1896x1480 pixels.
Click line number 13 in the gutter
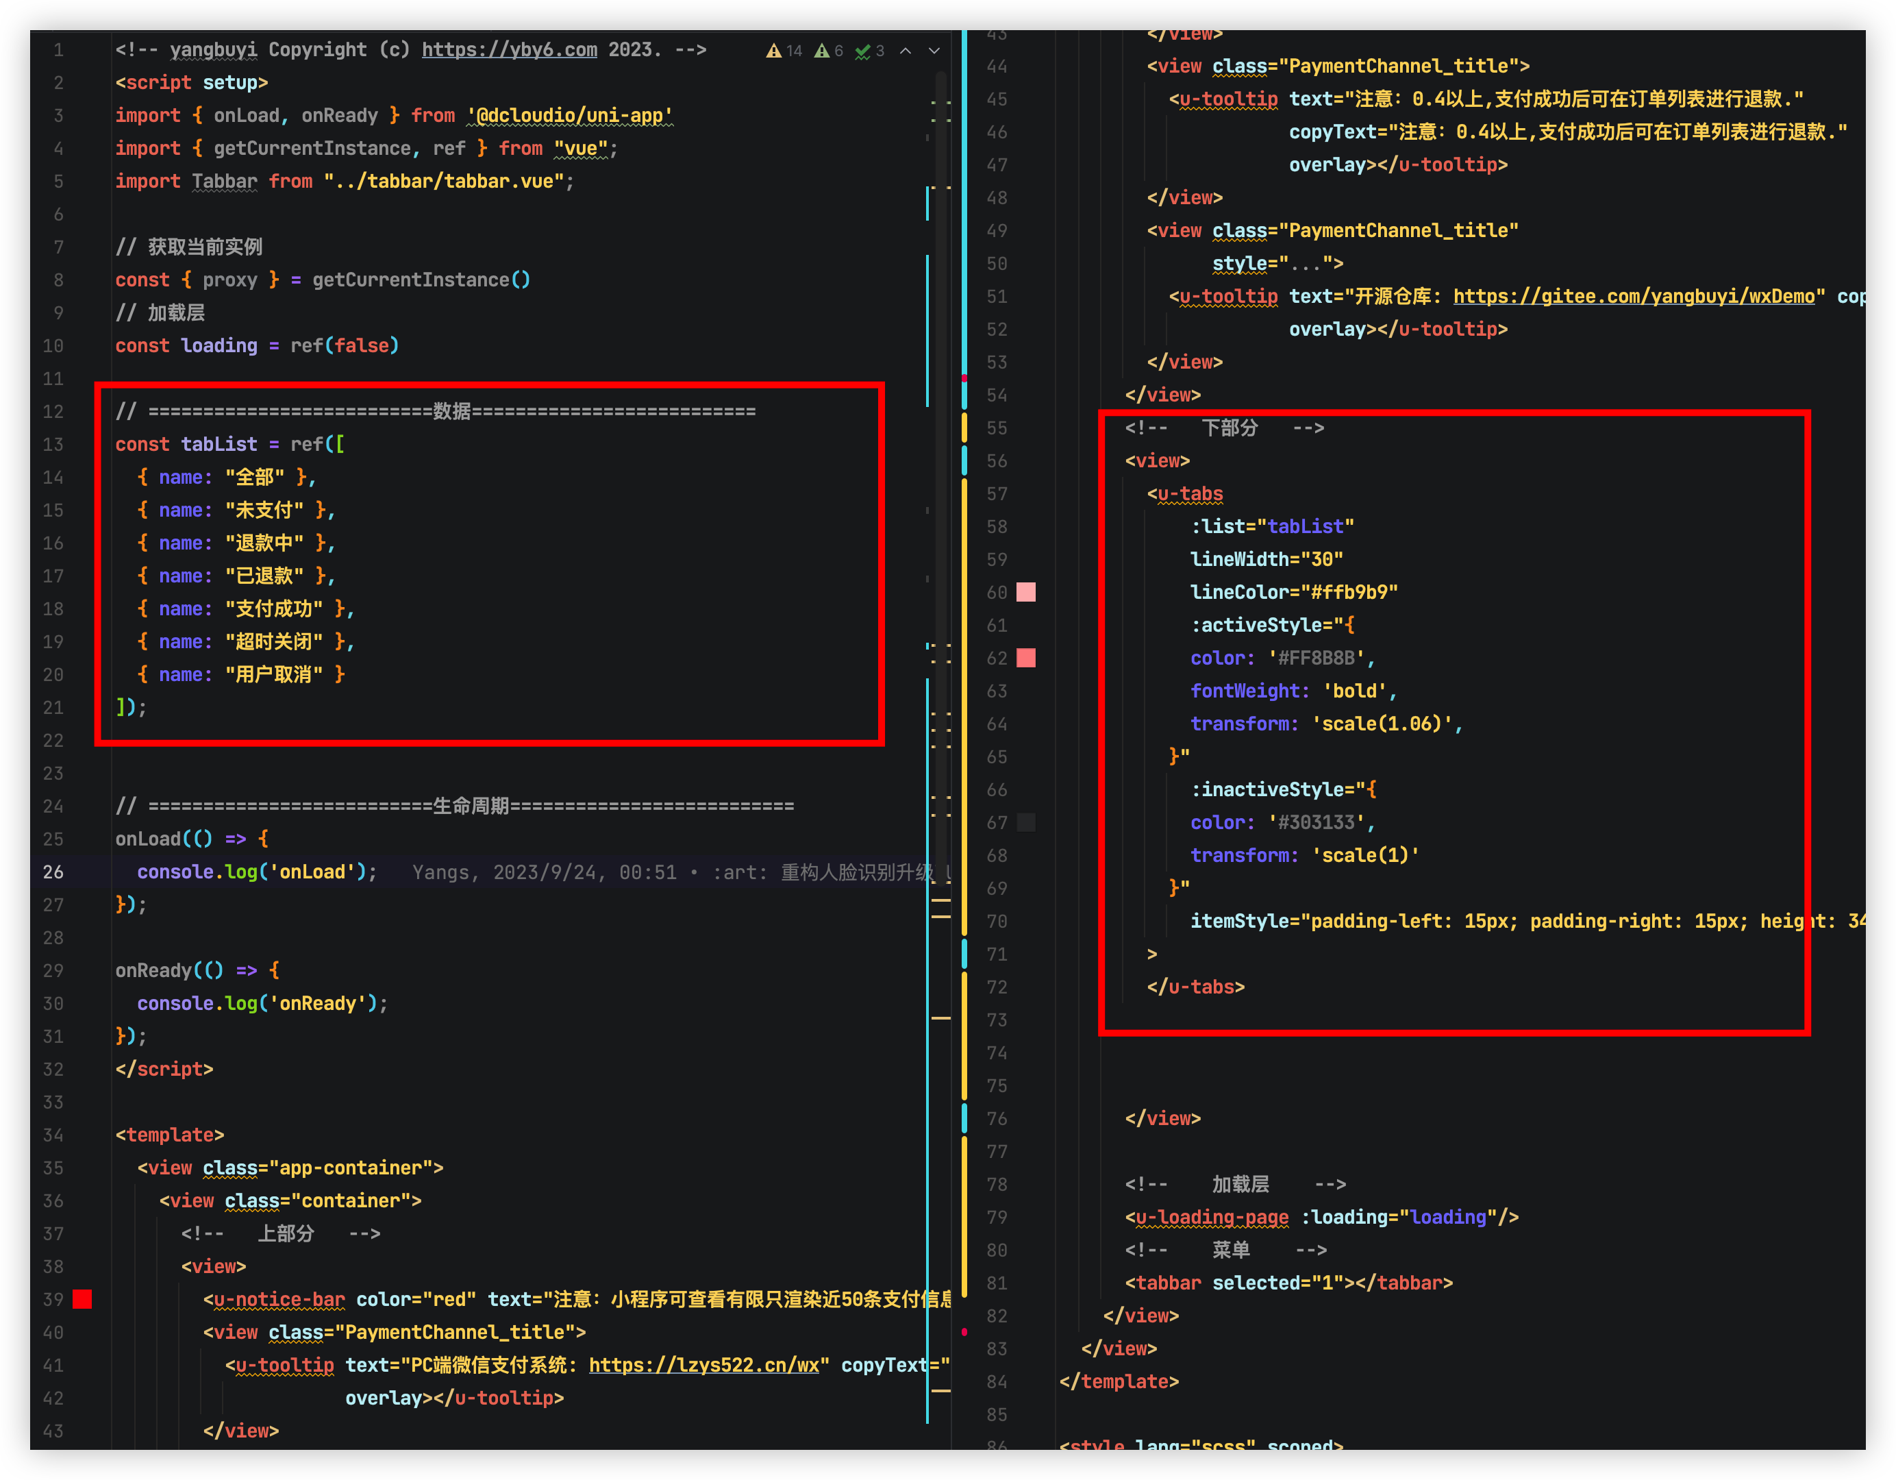coord(53,445)
